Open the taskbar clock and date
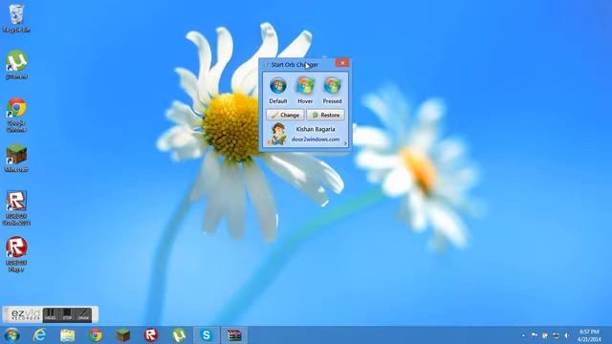The height and width of the screenshot is (344, 612). 589,335
